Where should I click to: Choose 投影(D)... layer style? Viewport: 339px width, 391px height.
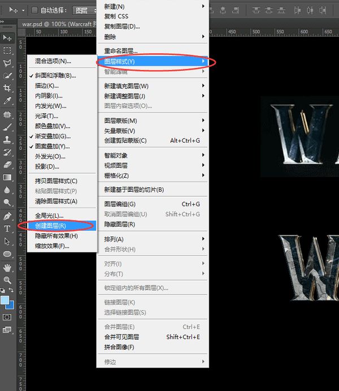62,166
